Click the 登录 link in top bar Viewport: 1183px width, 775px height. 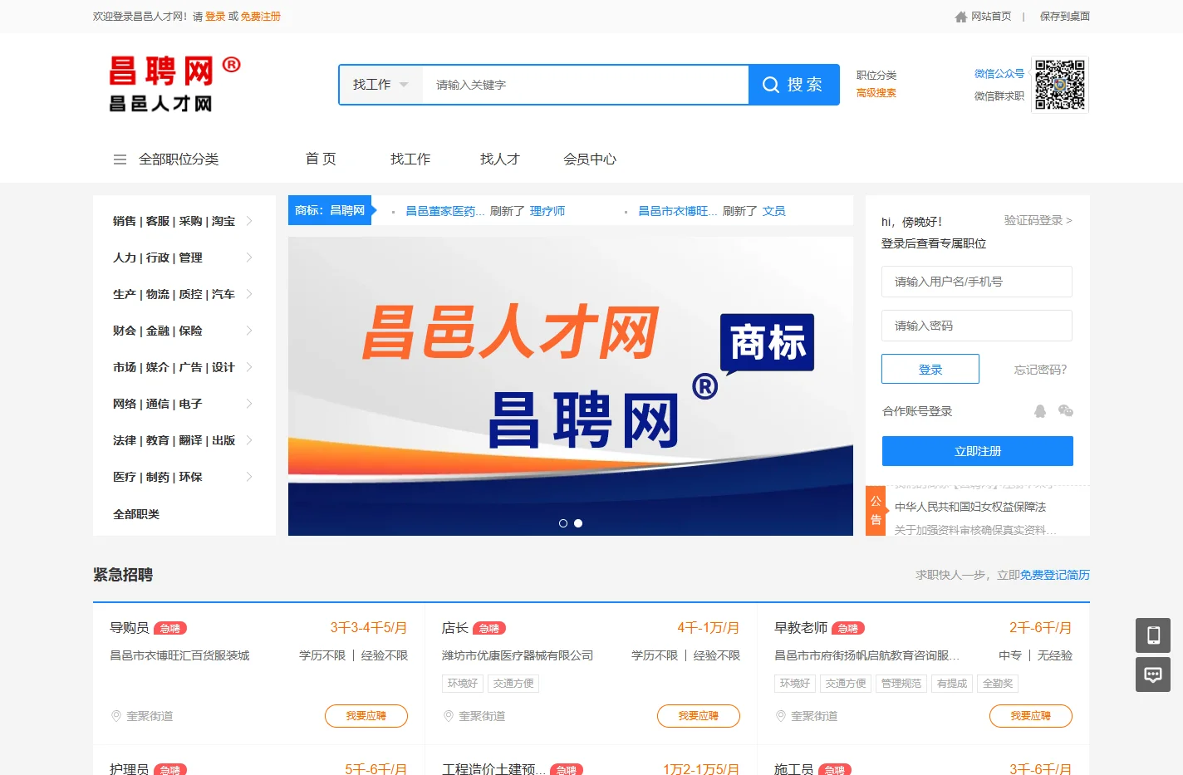coord(215,17)
